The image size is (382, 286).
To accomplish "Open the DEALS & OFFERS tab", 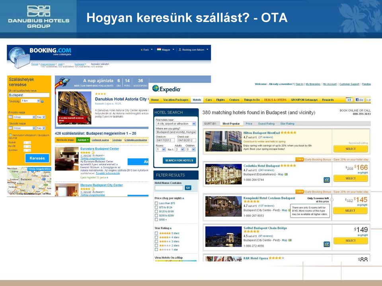I will (x=275, y=100).
